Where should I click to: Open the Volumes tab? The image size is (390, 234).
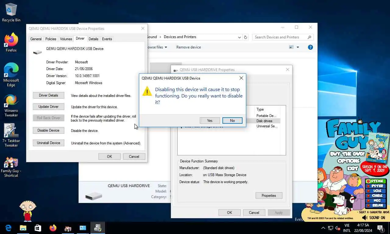pos(66,39)
